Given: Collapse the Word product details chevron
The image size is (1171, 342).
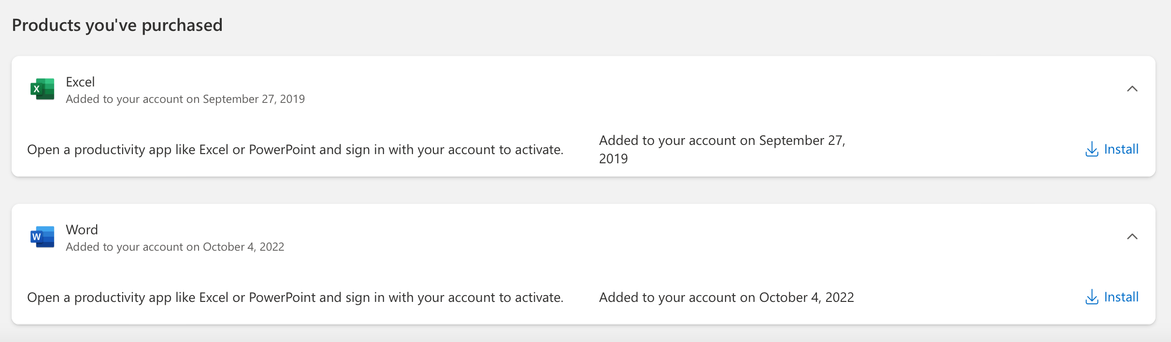Looking at the screenshot, I should click(1132, 237).
